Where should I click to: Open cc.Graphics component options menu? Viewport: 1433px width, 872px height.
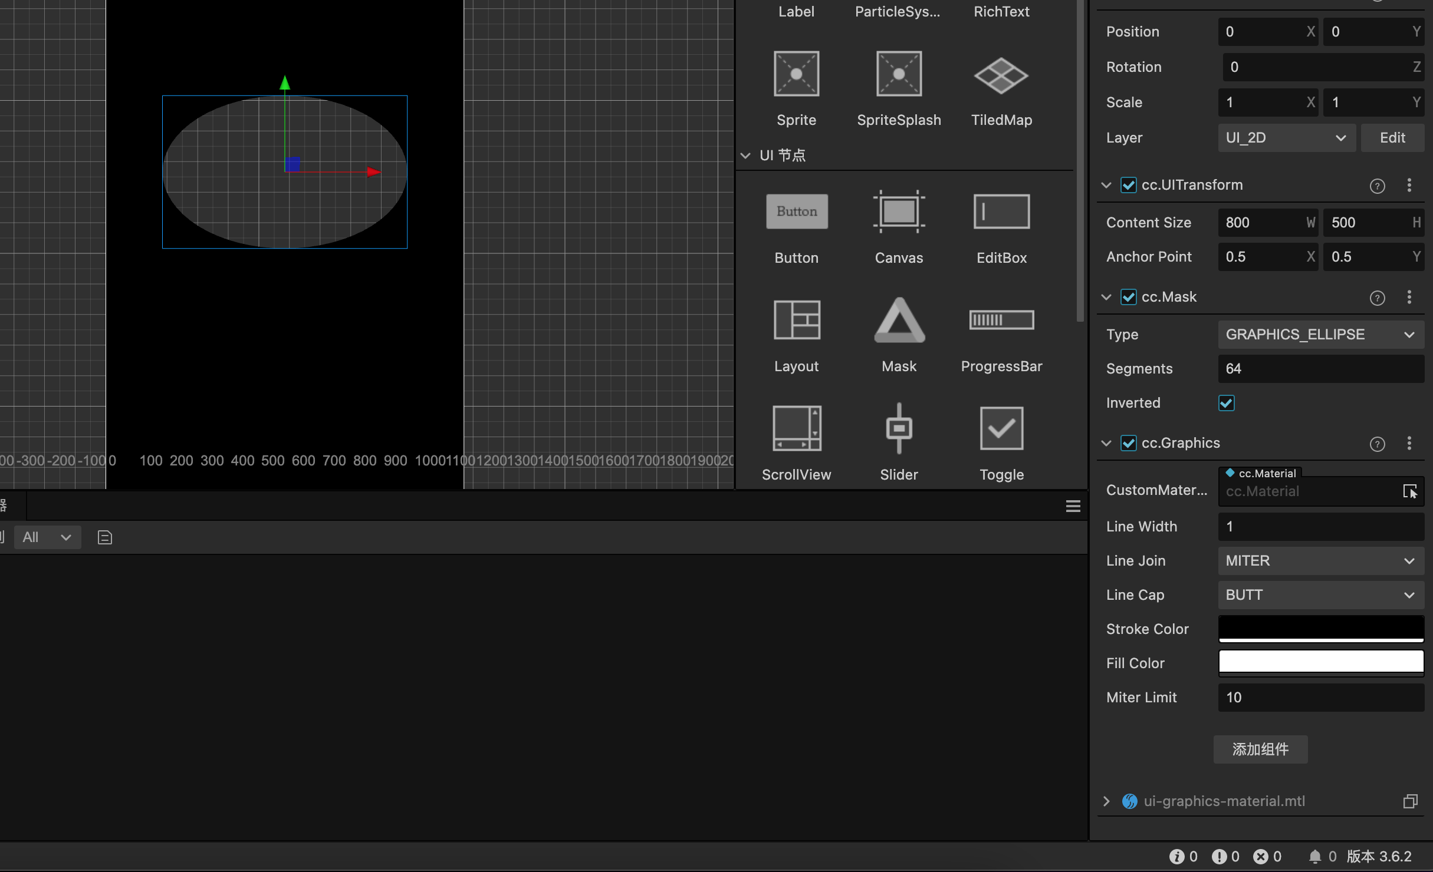(x=1409, y=443)
